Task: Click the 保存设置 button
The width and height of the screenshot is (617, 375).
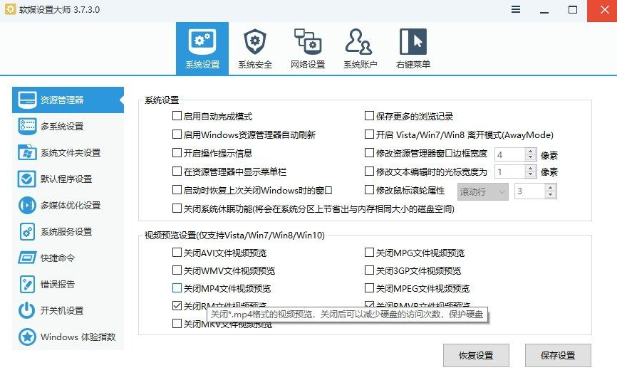Action: tap(558, 355)
